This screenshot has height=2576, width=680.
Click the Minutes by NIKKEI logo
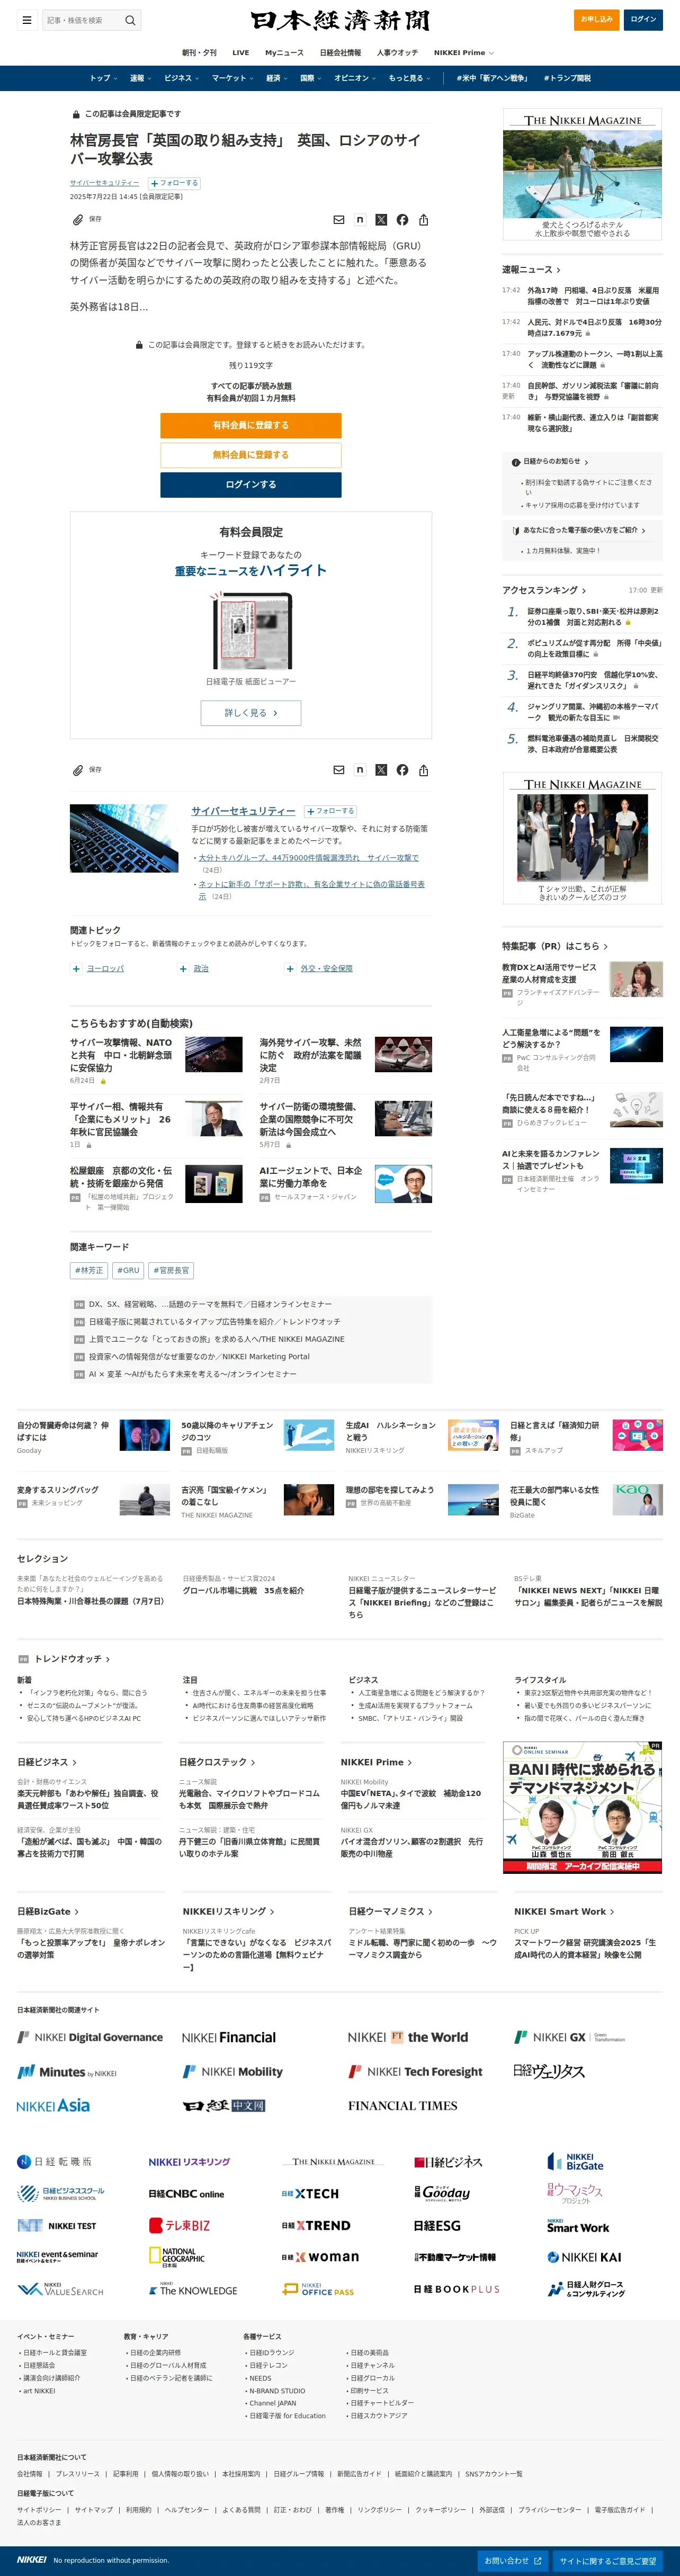coord(67,2071)
